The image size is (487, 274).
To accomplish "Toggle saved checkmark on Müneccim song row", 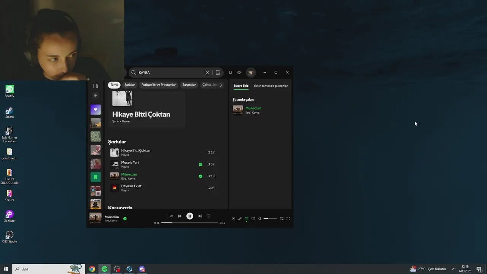I will click(201, 176).
